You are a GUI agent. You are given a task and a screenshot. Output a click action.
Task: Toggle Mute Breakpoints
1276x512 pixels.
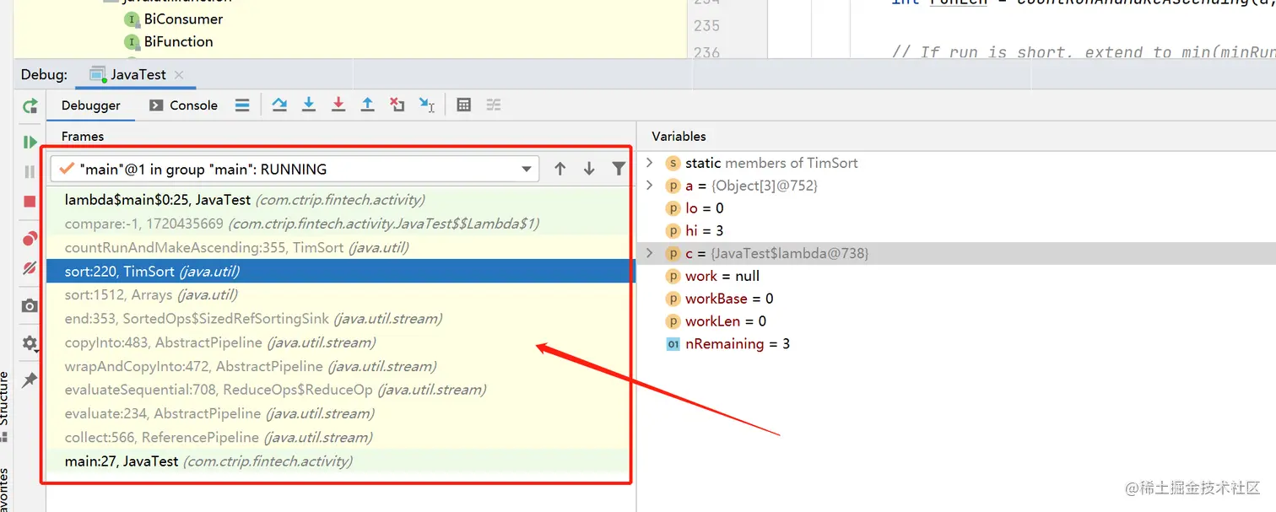click(30, 268)
